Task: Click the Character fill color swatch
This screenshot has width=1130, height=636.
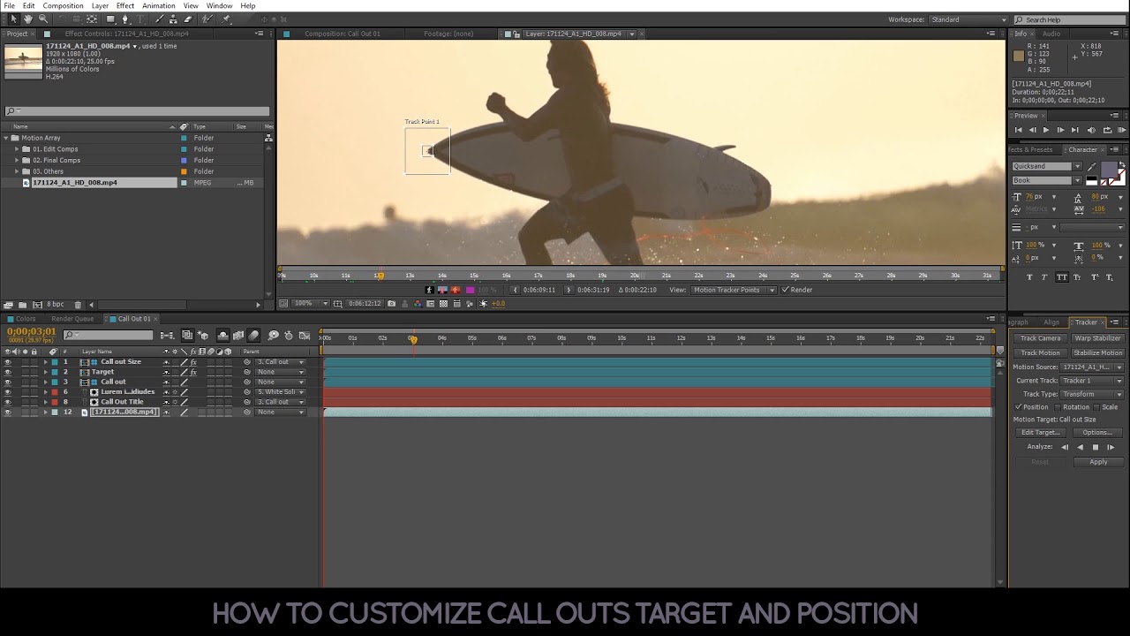Action: coord(1109,170)
